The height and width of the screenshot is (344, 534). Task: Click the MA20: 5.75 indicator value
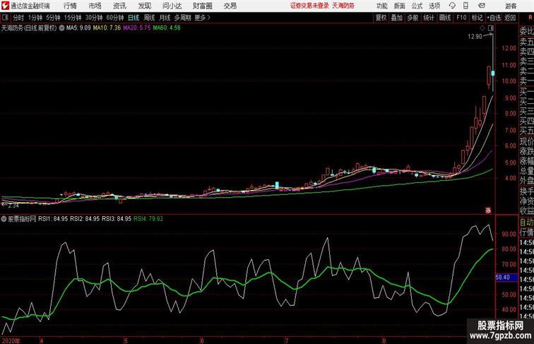pos(136,28)
